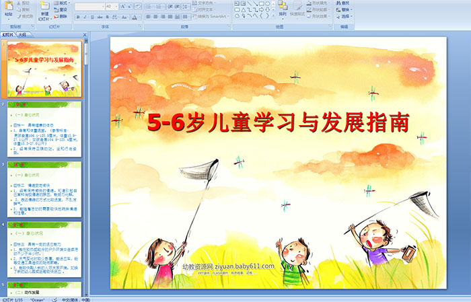Close the slide thumbnails pane
Viewport: 471px width, 302px height.
(x=85, y=35)
